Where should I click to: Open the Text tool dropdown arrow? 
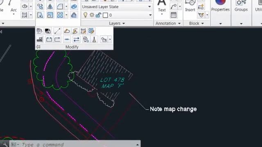pyautogui.click(x=162, y=14)
